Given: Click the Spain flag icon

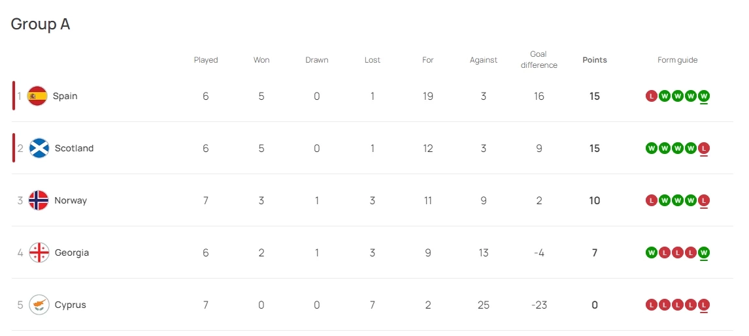Looking at the screenshot, I should pyautogui.click(x=37, y=96).
